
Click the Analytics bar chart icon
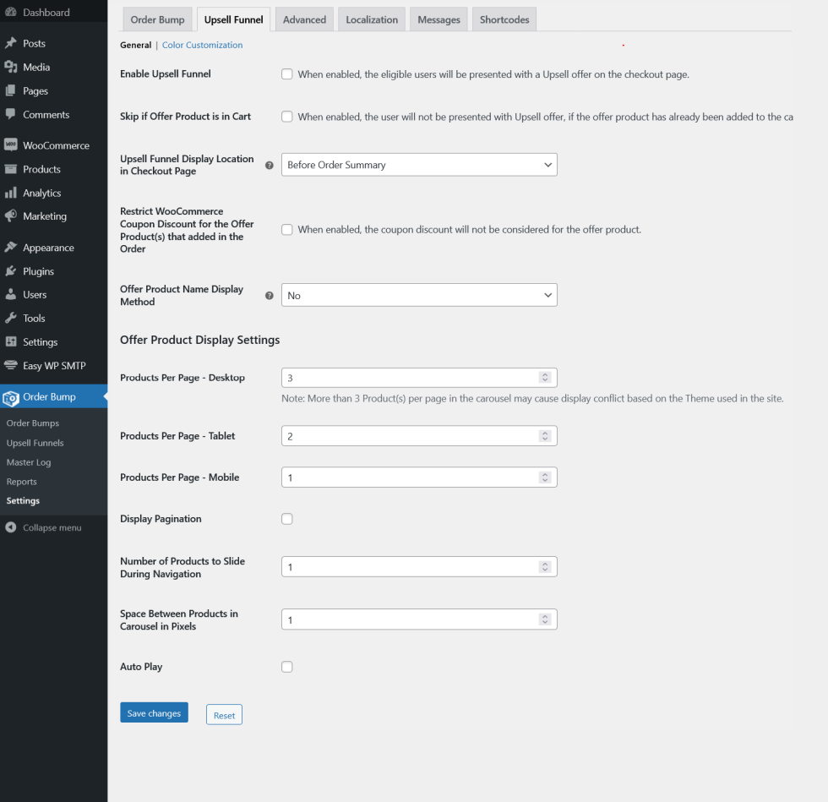[x=11, y=193]
